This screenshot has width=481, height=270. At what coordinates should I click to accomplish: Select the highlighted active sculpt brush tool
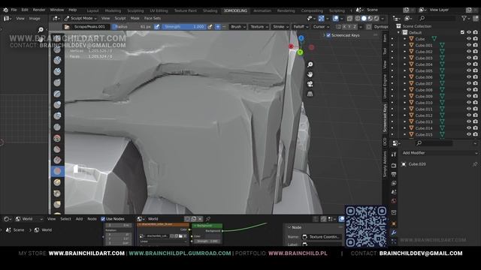(57, 171)
